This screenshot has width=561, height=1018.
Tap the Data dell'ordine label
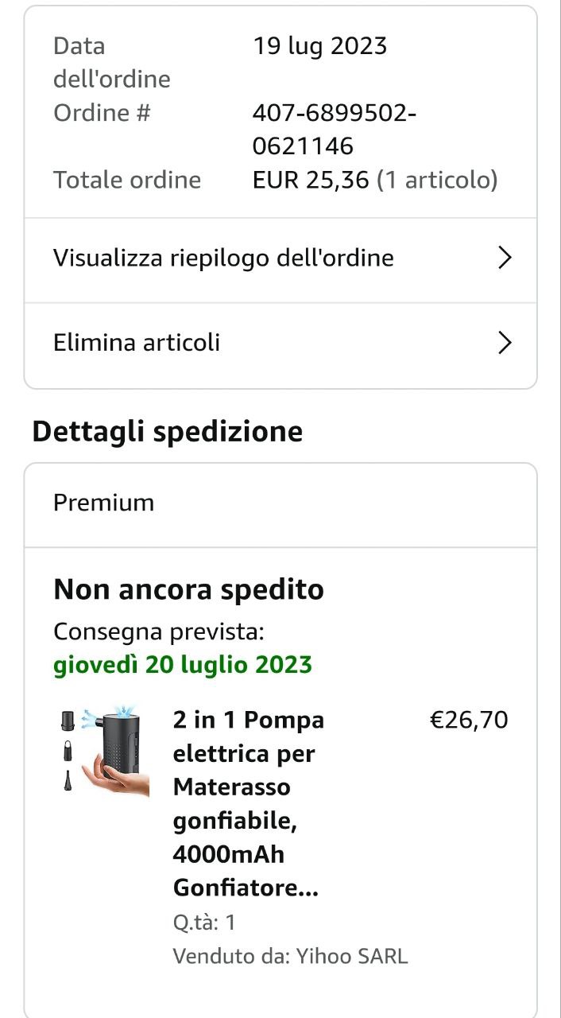112,62
